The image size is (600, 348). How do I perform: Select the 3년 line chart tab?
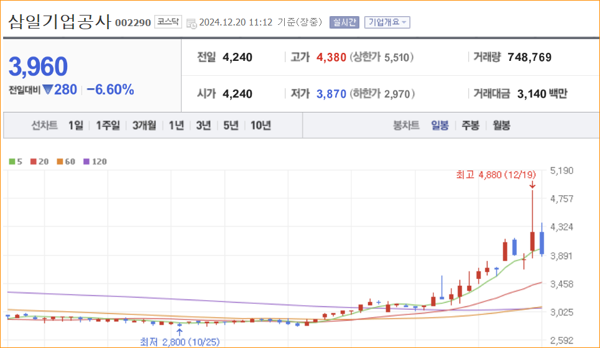[x=203, y=125]
